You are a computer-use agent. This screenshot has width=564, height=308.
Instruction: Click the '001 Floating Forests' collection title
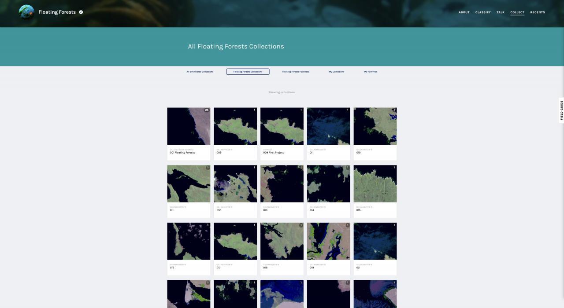[182, 153]
